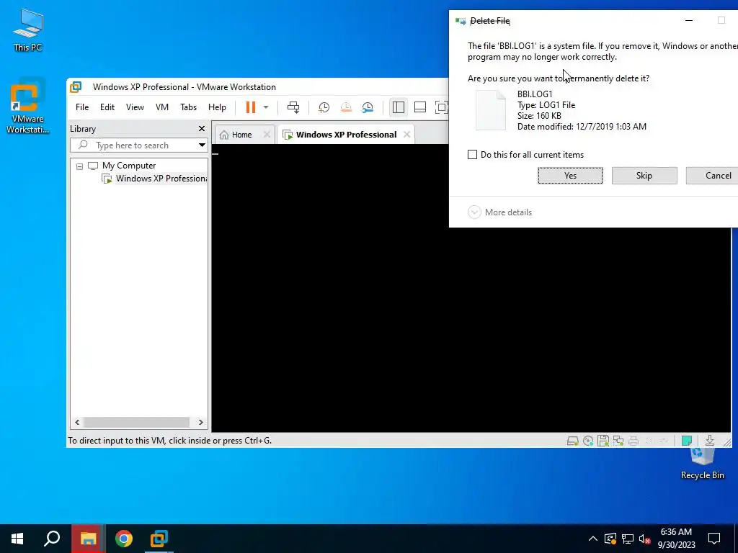The width and height of the screenshot is (738, 553).
Task: Close the Home tab
Action: 267,135
